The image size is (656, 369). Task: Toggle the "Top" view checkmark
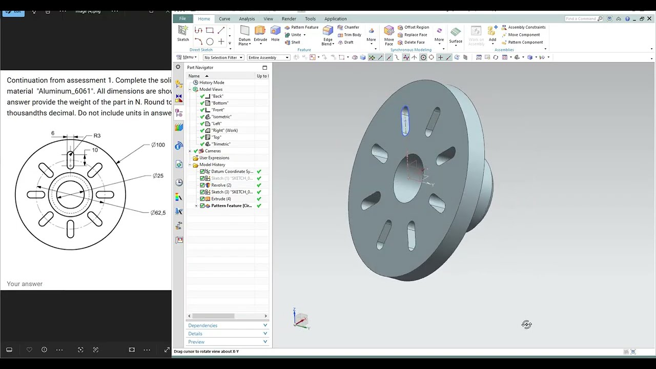pyautogui.click(x=202, y=137)
